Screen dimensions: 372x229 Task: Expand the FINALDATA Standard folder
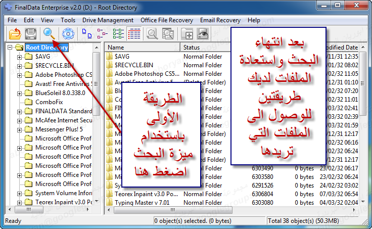tap(19, 112)
